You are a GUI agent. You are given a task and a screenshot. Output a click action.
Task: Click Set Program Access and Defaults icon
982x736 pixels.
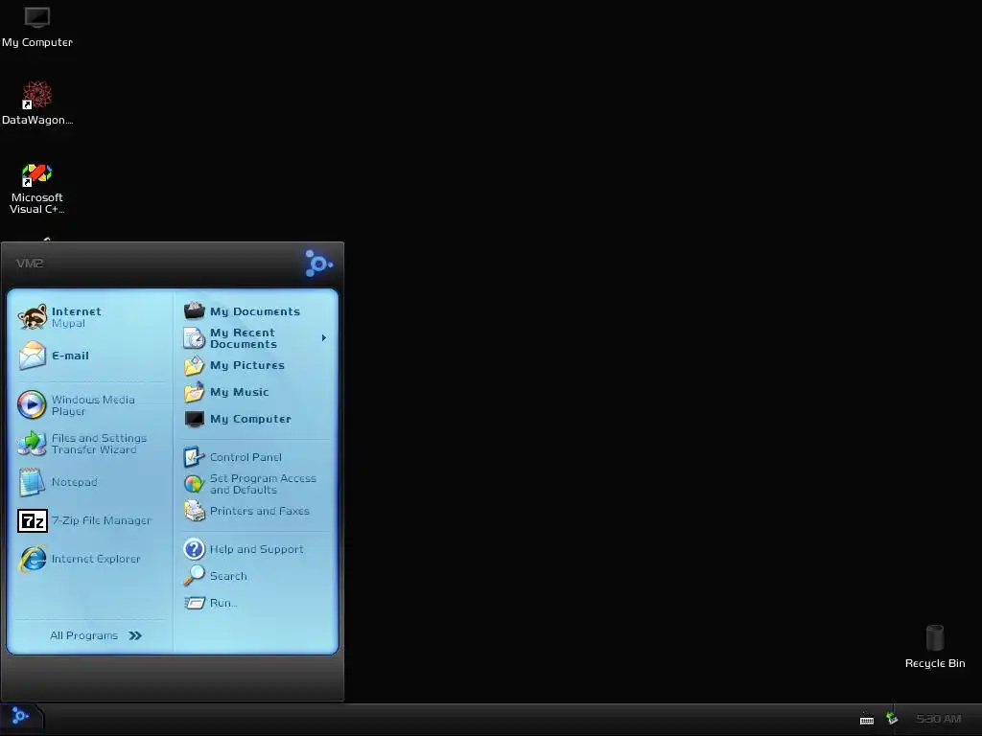(194, 484)
